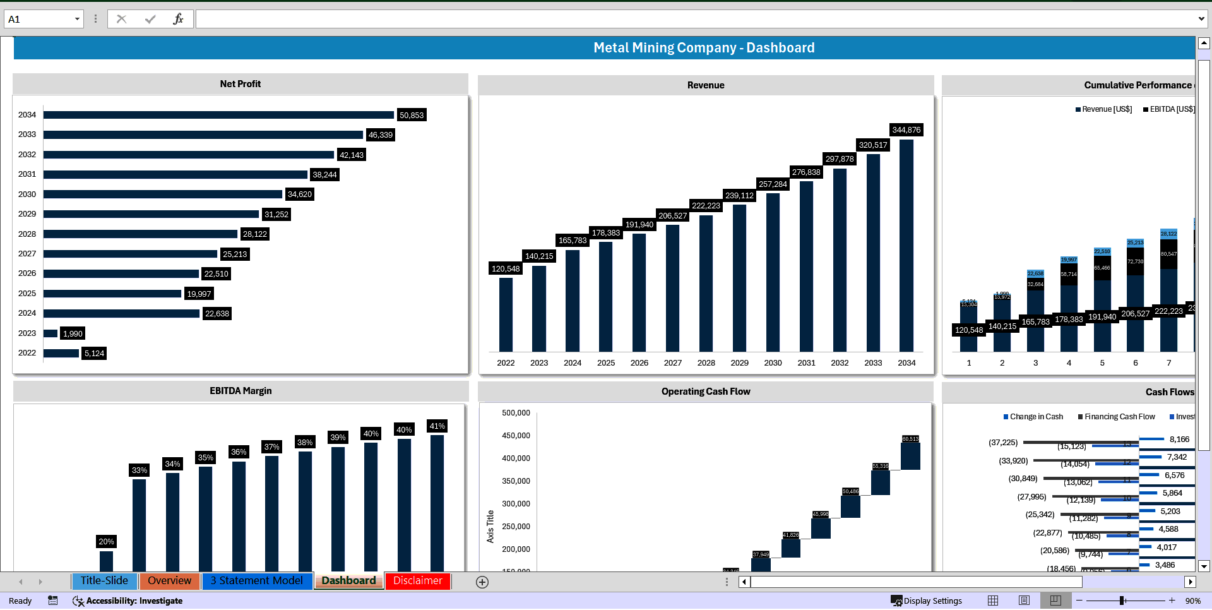Click the zoom in plus button
Image resolution: width=1212 pixels, height=610 pixels.
coord(1172,601)
